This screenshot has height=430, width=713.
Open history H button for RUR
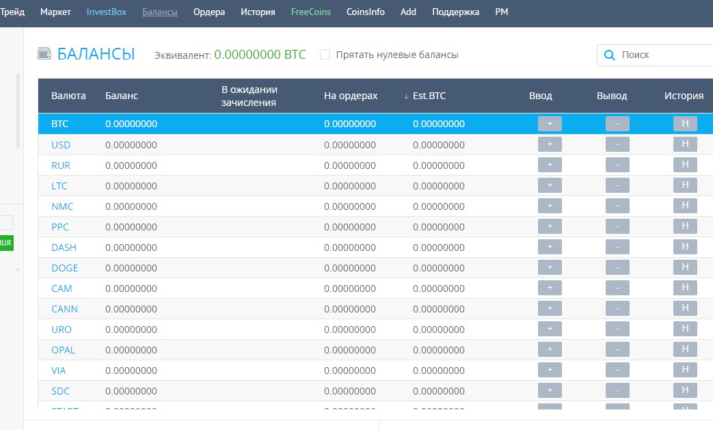(685, 165)
